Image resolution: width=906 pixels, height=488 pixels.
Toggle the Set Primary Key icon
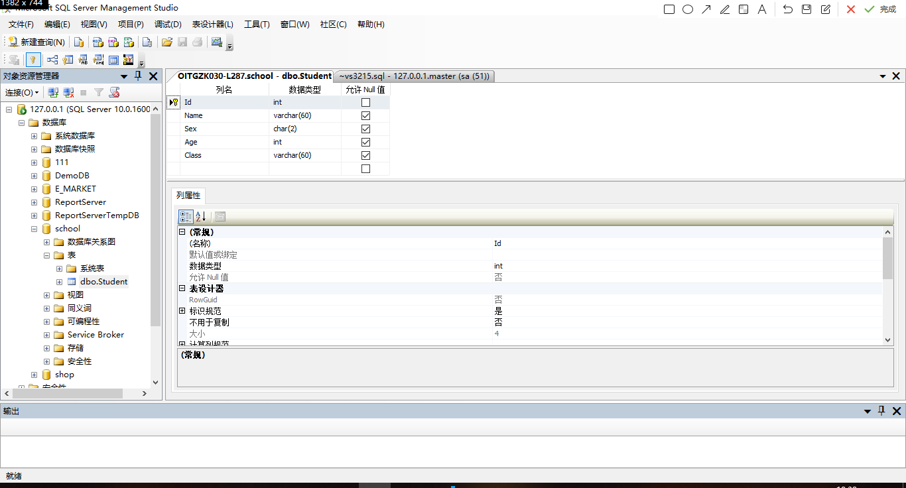32,60
